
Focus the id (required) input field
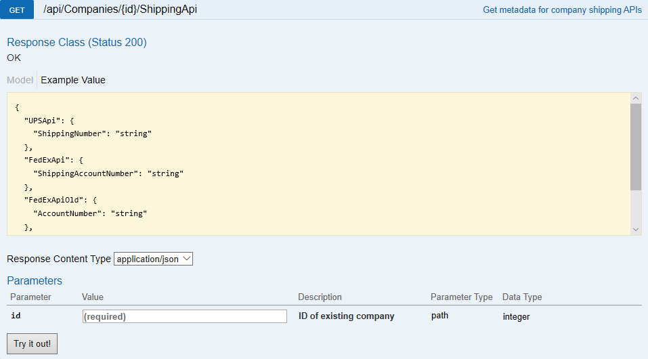pos(184,316)
